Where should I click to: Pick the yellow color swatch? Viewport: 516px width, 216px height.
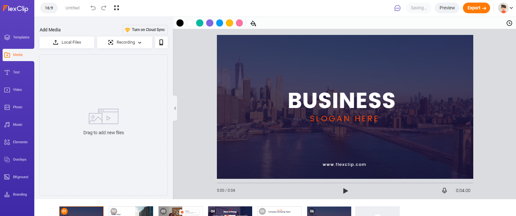(230, 23)
